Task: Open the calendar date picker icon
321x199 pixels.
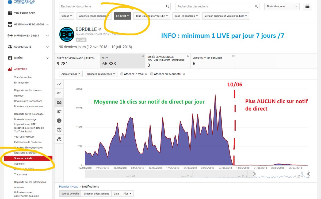Action: point(307,6)
